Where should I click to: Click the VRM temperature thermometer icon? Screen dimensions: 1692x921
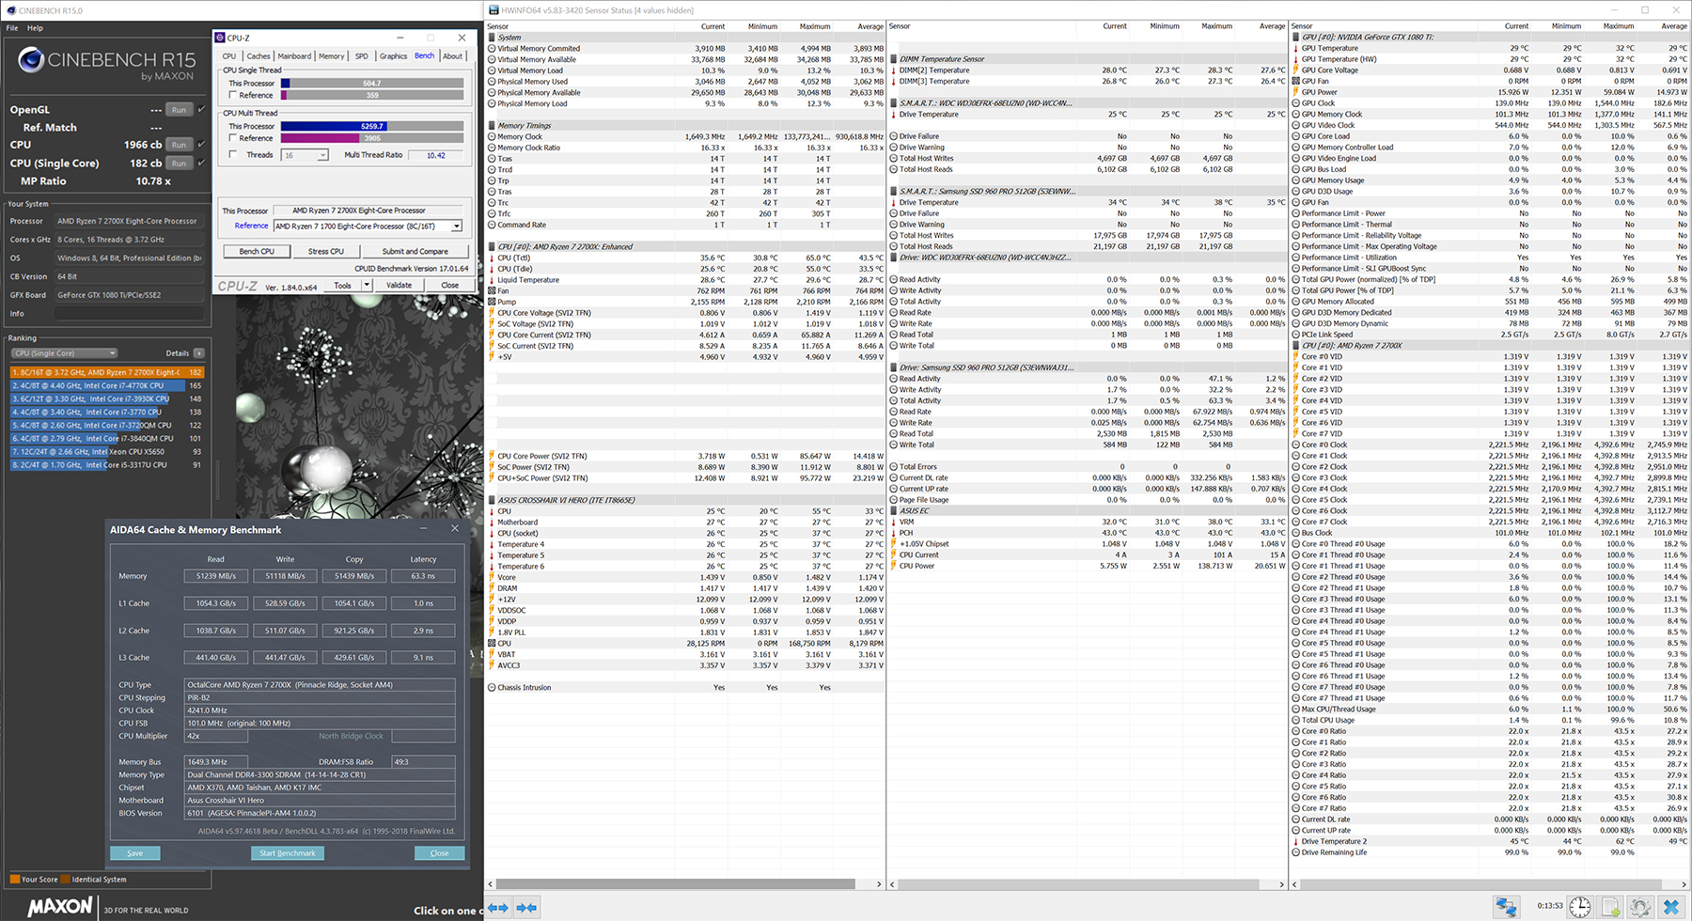point(894,522)
